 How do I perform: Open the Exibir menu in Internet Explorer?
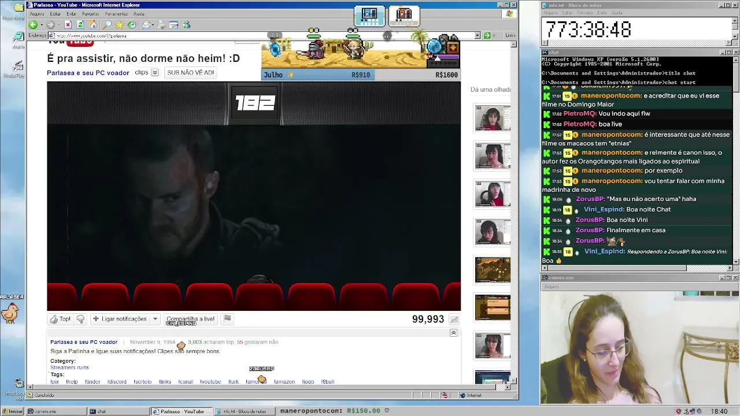(72, 14)
